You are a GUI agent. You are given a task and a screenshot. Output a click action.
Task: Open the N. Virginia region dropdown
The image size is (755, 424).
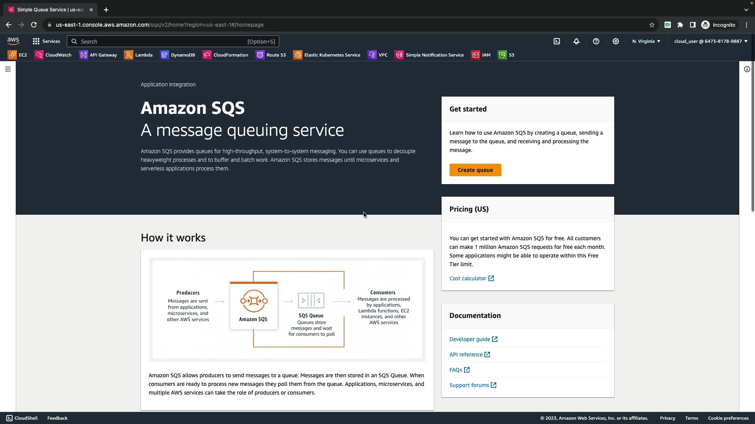click(x=646, y=41)
